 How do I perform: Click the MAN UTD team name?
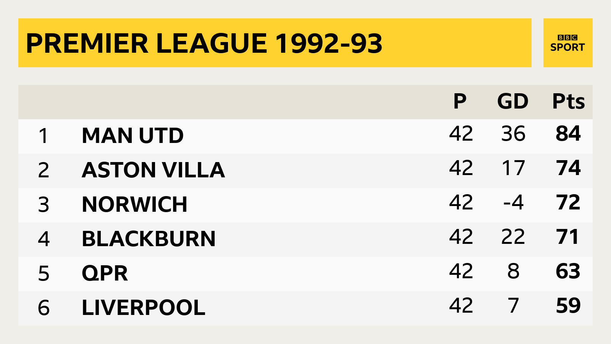click(x=133, y=136)
